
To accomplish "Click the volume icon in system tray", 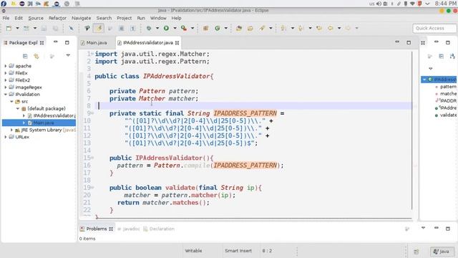I will 379,4.
